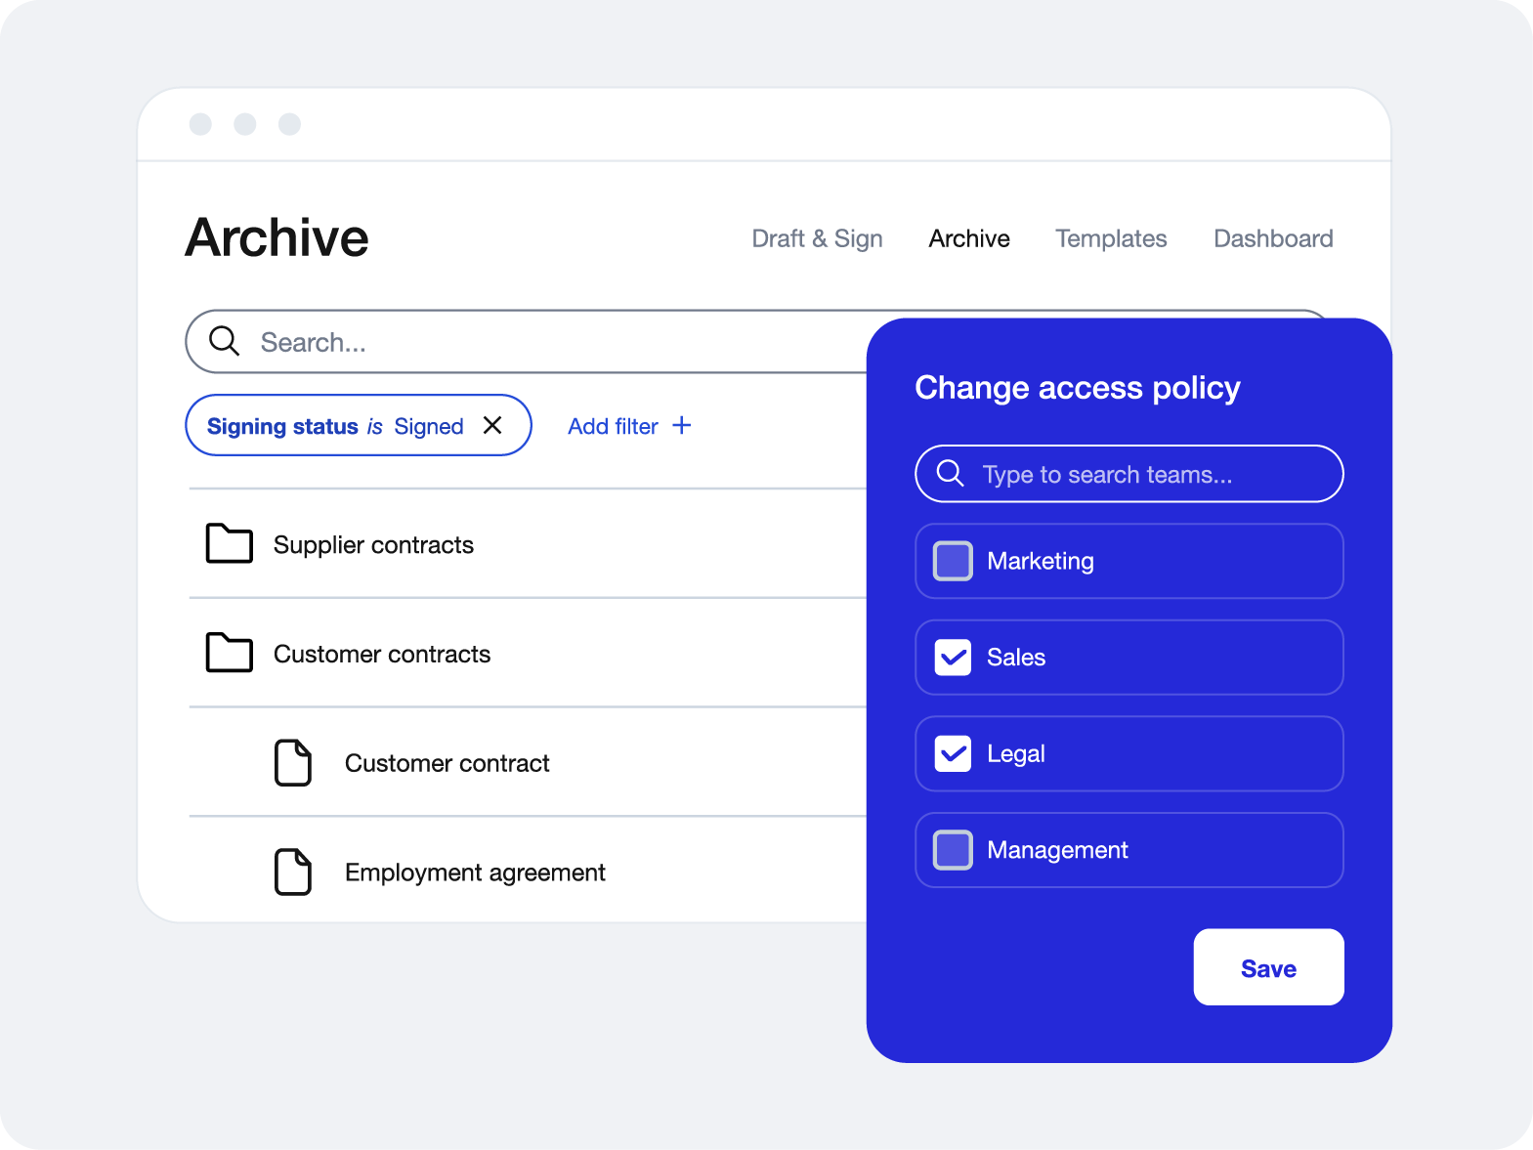Select the Supplier contracts row label
1533x1150 pixels.
click(x=373, y=545)
